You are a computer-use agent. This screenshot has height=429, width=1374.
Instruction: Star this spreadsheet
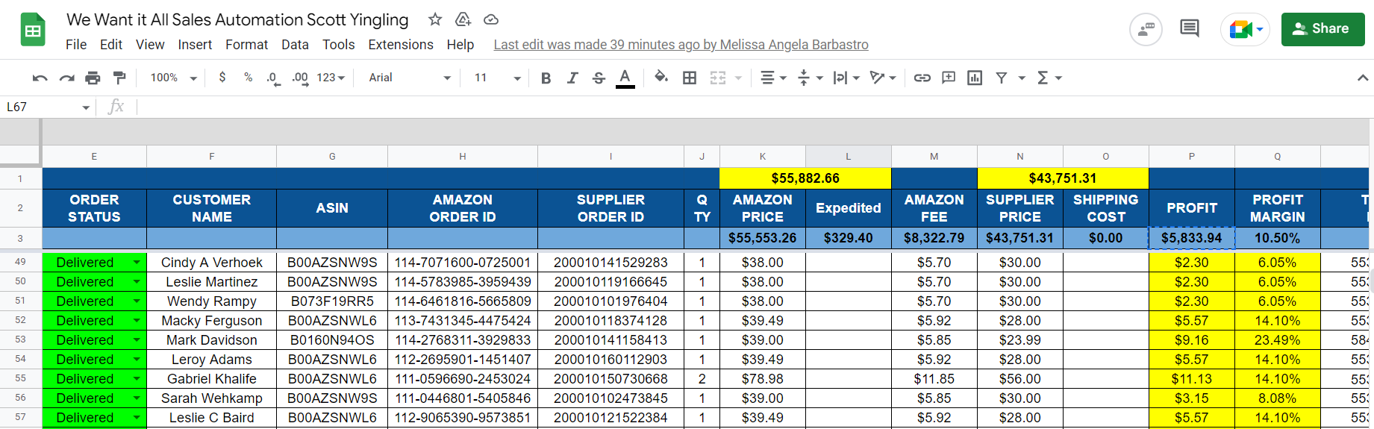[435, 19]
